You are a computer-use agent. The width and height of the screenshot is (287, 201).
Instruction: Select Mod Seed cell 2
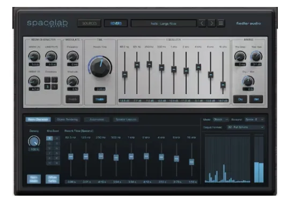tap(57, 138)
